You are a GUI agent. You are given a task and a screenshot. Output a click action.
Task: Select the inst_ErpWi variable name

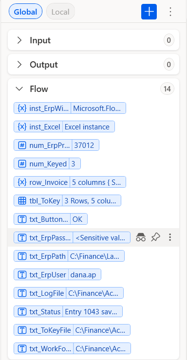pos(49,108)
